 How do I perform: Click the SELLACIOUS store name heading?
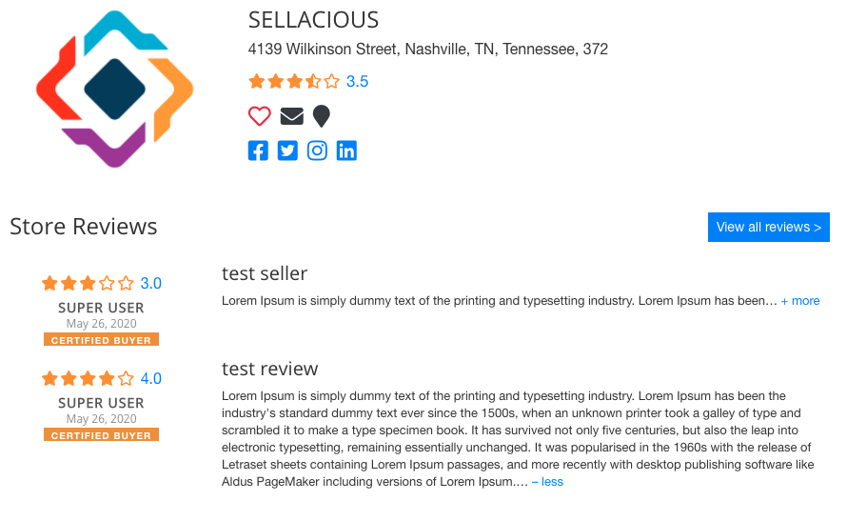pos(313,20)
